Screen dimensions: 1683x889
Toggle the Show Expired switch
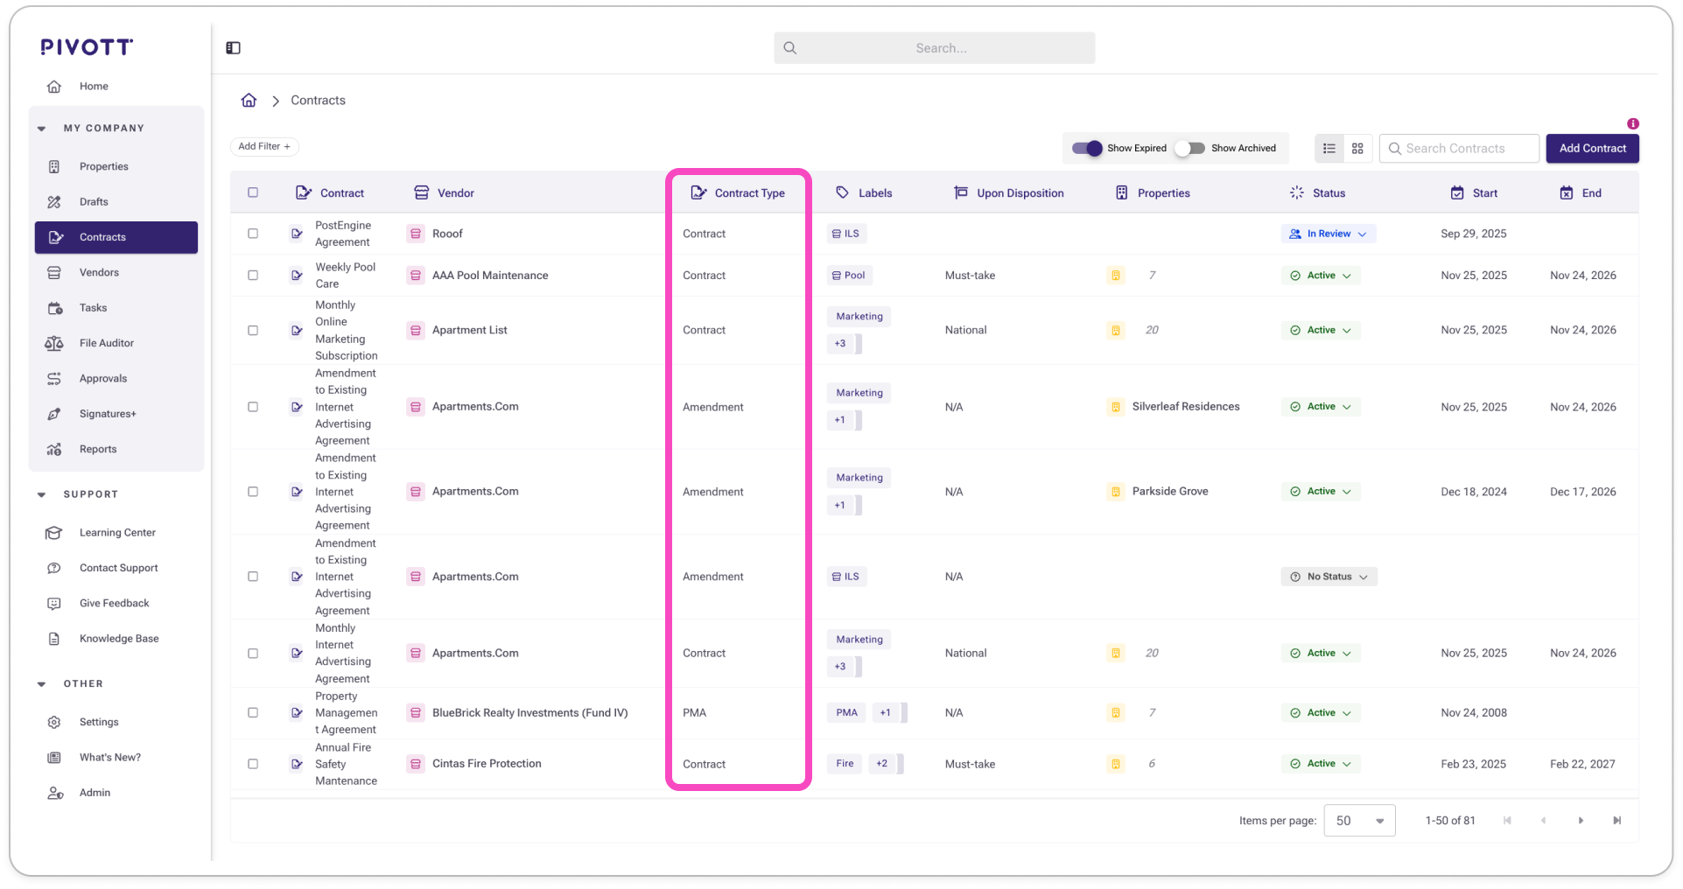tap(1087, 149)
